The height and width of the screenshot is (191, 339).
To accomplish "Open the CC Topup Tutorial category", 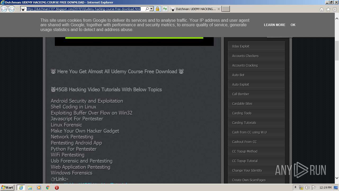I will tap(256, 161).
